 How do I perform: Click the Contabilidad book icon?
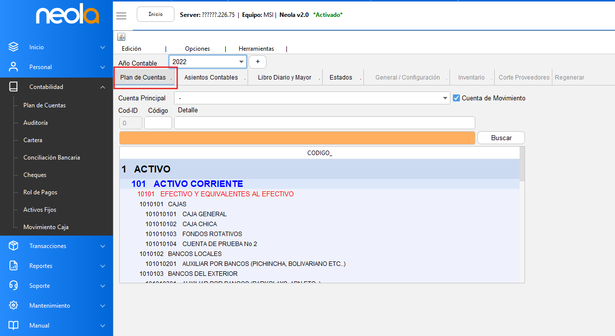coord(13,87)
